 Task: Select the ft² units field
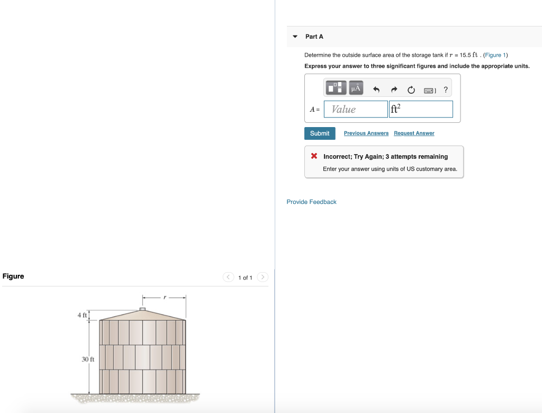pyautogui.click(x=421, y=109)
